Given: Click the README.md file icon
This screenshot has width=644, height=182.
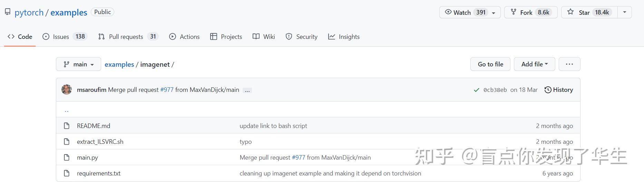Looking at the screenshot, I should click(67, 126).
